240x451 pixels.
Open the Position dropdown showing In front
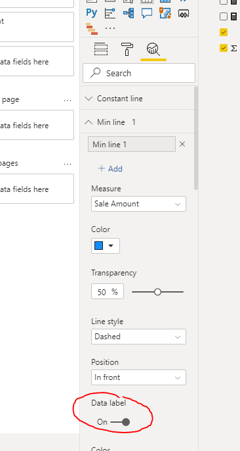point(138,377)
